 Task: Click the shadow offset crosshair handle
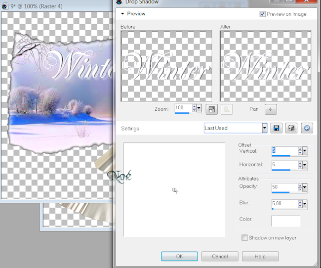[174, 190]
